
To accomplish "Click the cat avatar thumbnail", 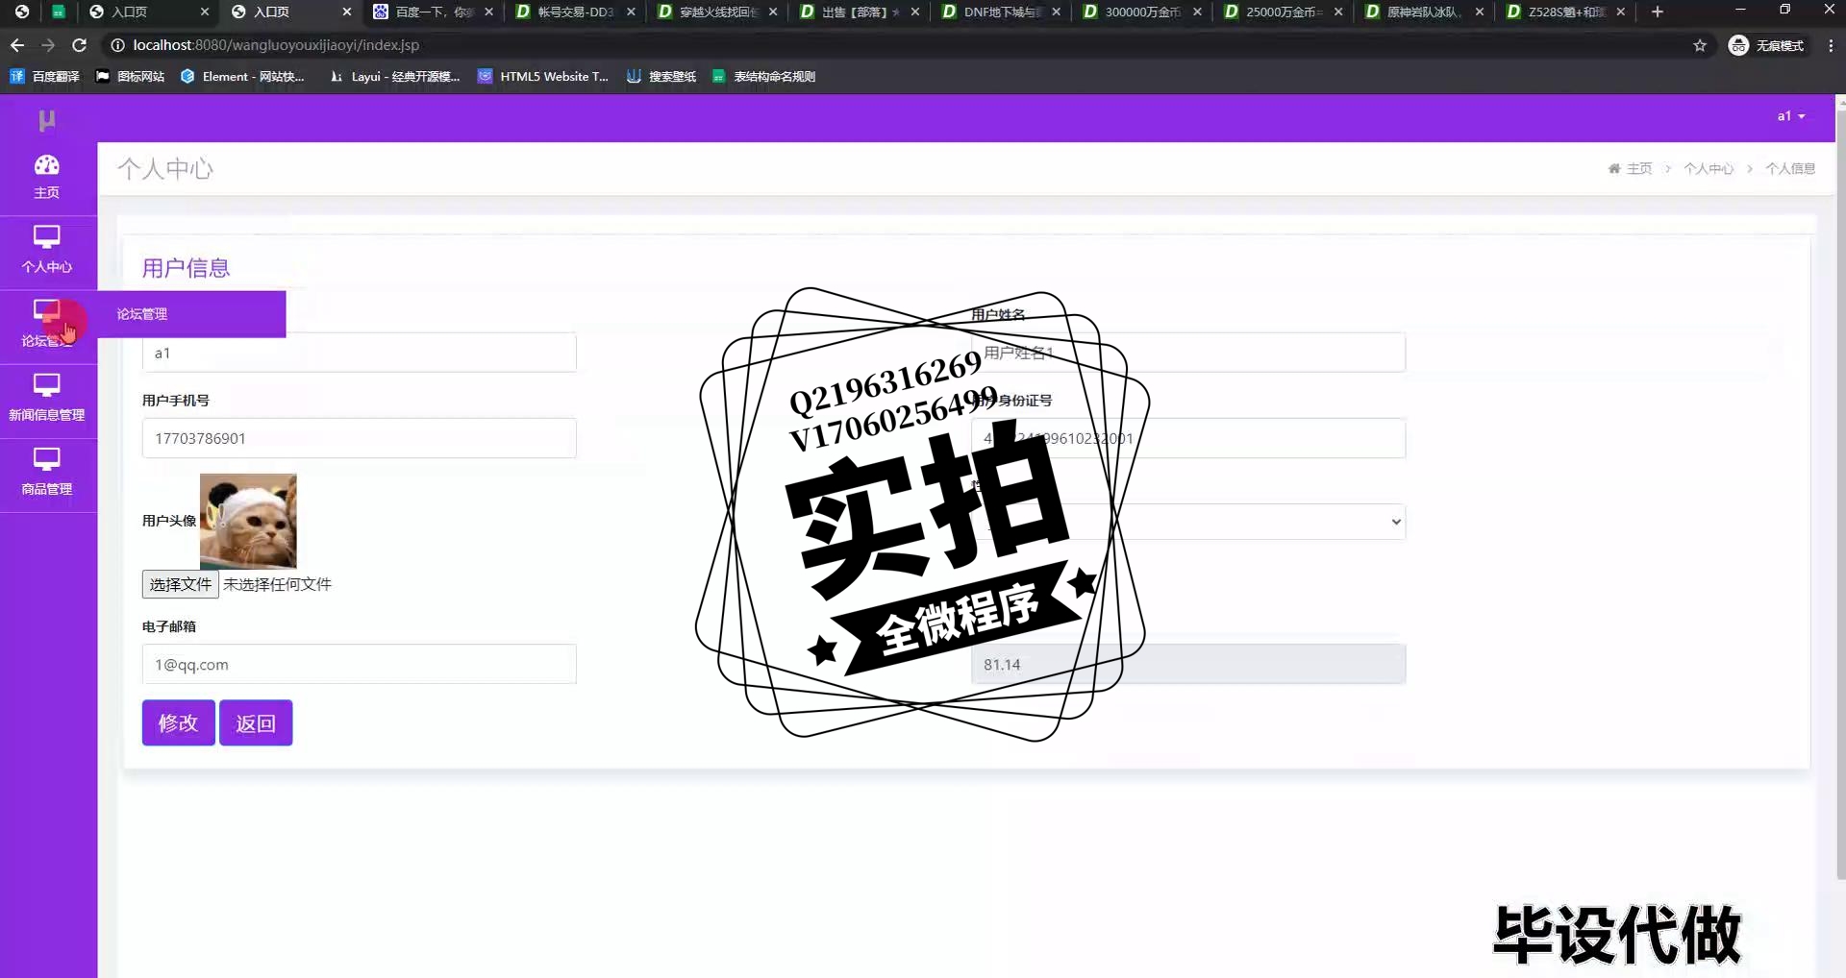I will pyautogui.click(x=248, y=521).
